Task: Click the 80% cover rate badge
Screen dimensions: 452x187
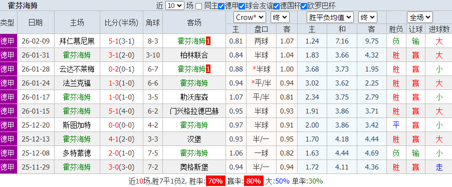Action: click(254, 181)
